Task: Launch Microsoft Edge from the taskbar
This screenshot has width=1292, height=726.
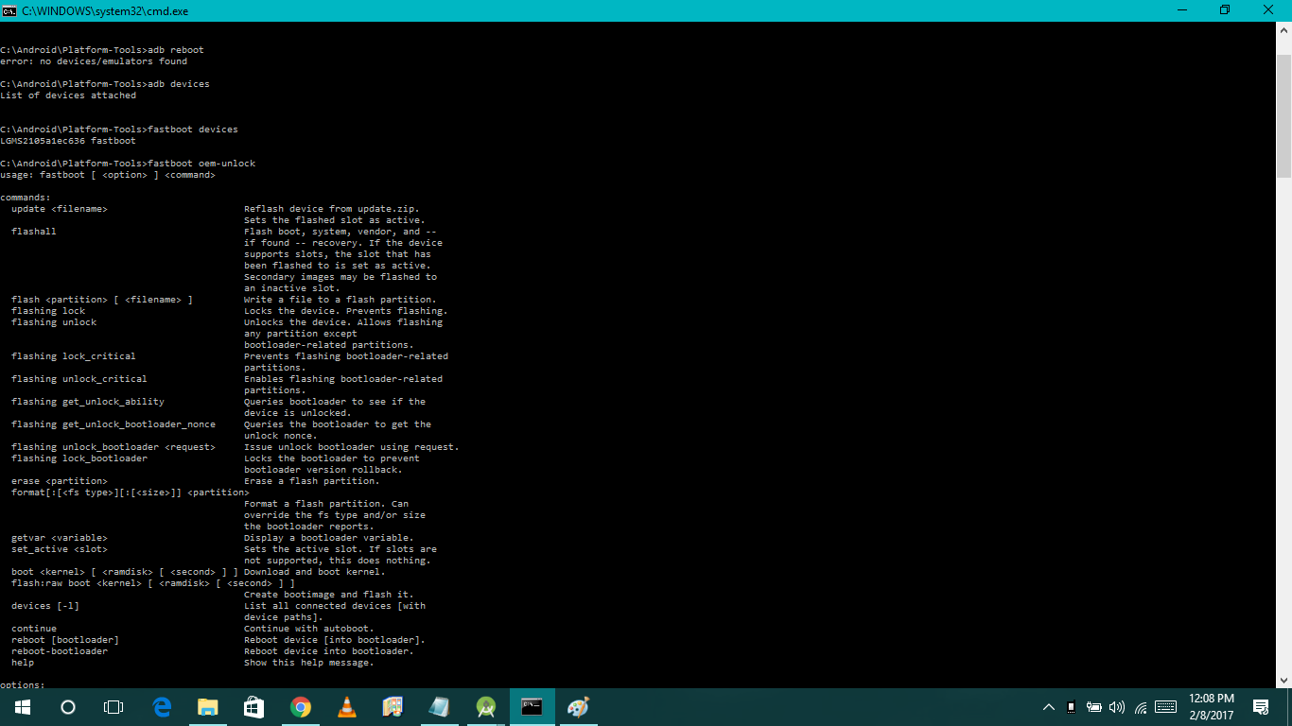Action: [x=162, y=707]
